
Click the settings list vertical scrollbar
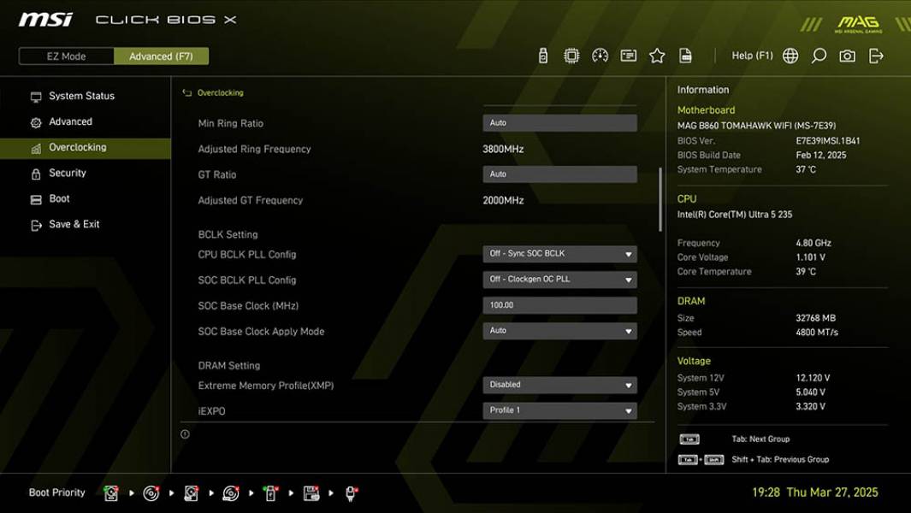click(x=660, y=200)
